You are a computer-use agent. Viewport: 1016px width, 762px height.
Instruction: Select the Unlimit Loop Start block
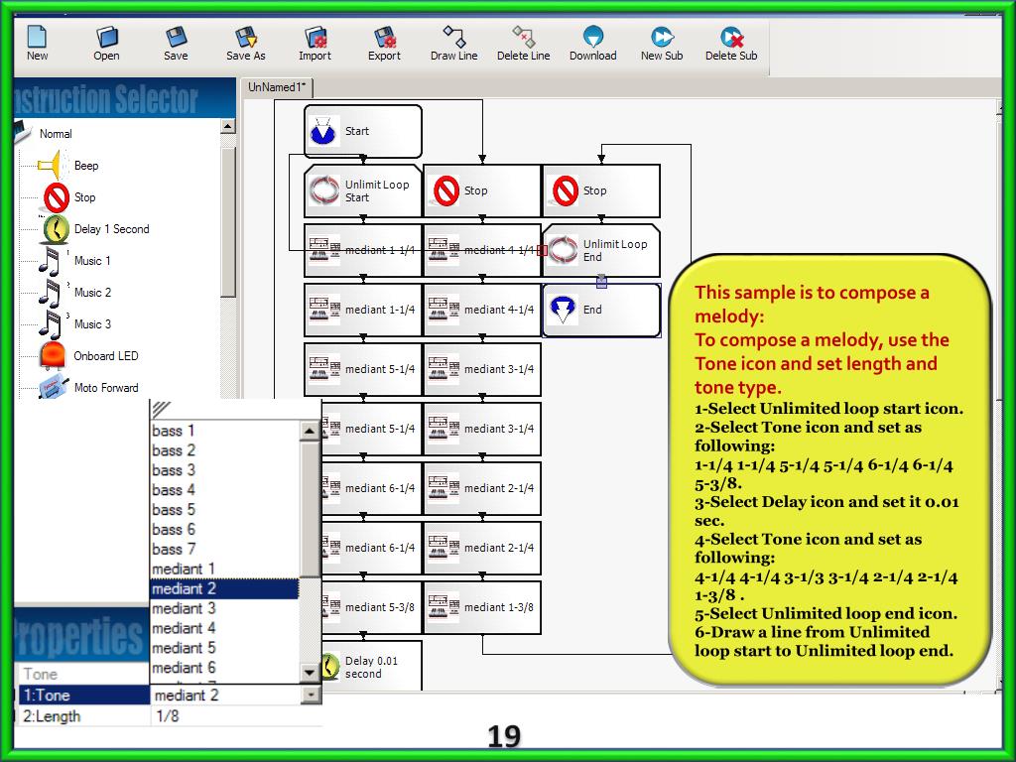click(x=363, y=191)
